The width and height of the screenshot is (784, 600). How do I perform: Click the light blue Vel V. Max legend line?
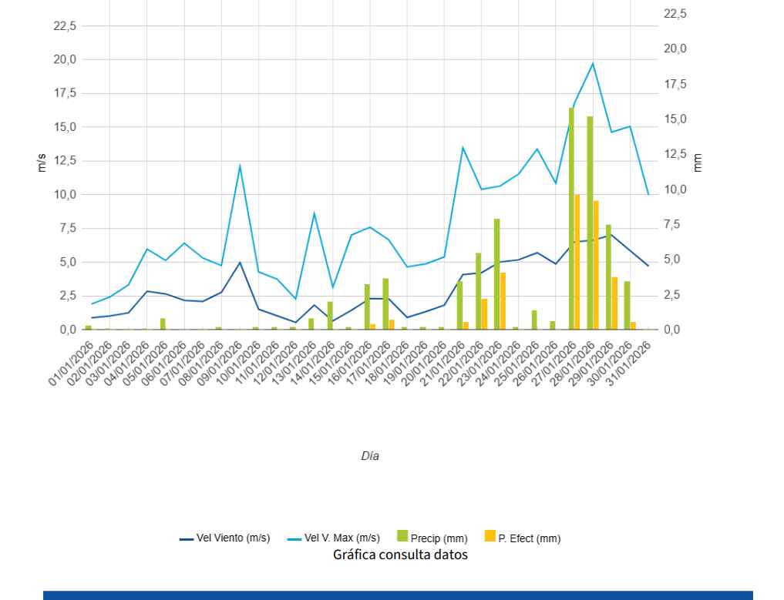[x=294, y=539]
